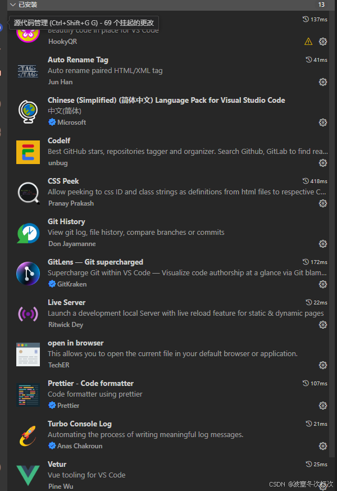This screenshot has width=337, height=491.
Task: Click the 25ms activation time on Vetur
Action: pyautogui.click(x=317, y=464)
